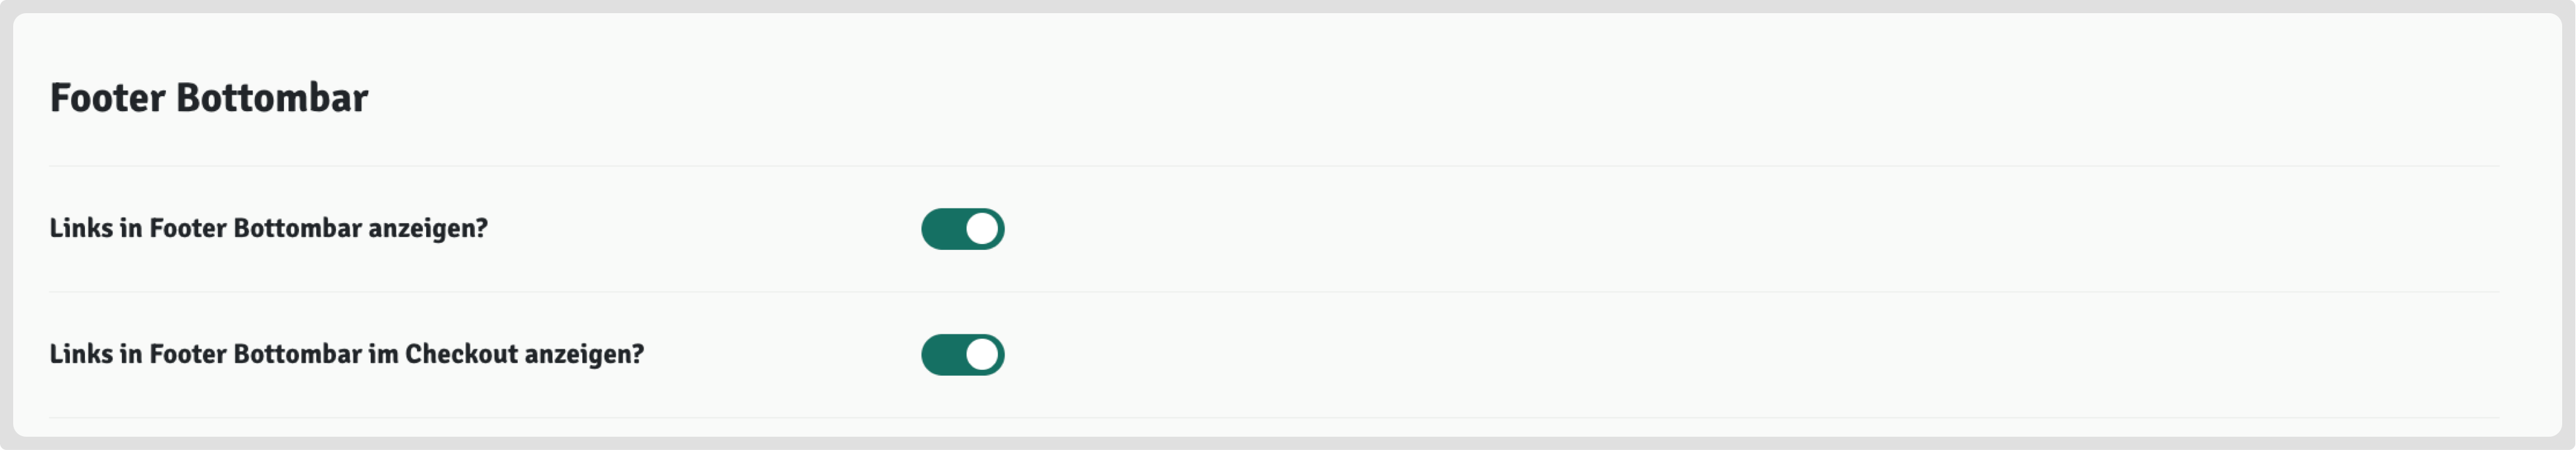Switch off 'Links in Footer Bottombar anzeigen?'
The image size is (2576, 450).
point(962,228)
